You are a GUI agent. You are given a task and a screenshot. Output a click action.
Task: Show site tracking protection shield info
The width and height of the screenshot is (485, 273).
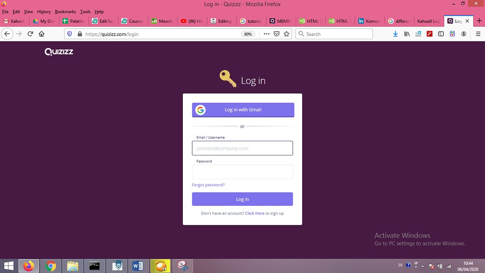click(x=70, y=34)
